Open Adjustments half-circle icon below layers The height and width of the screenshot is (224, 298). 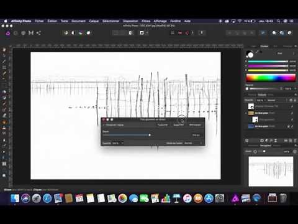point(266,141)
